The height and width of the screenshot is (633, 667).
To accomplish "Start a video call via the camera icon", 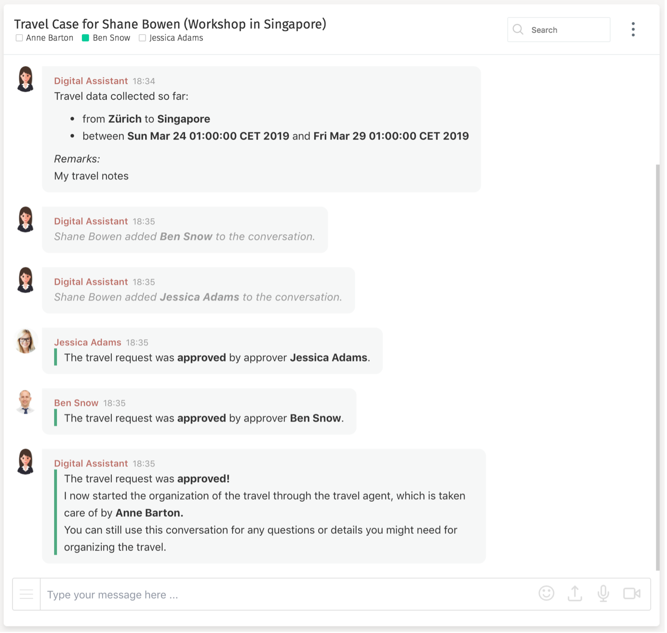I will tap(632, 594).
